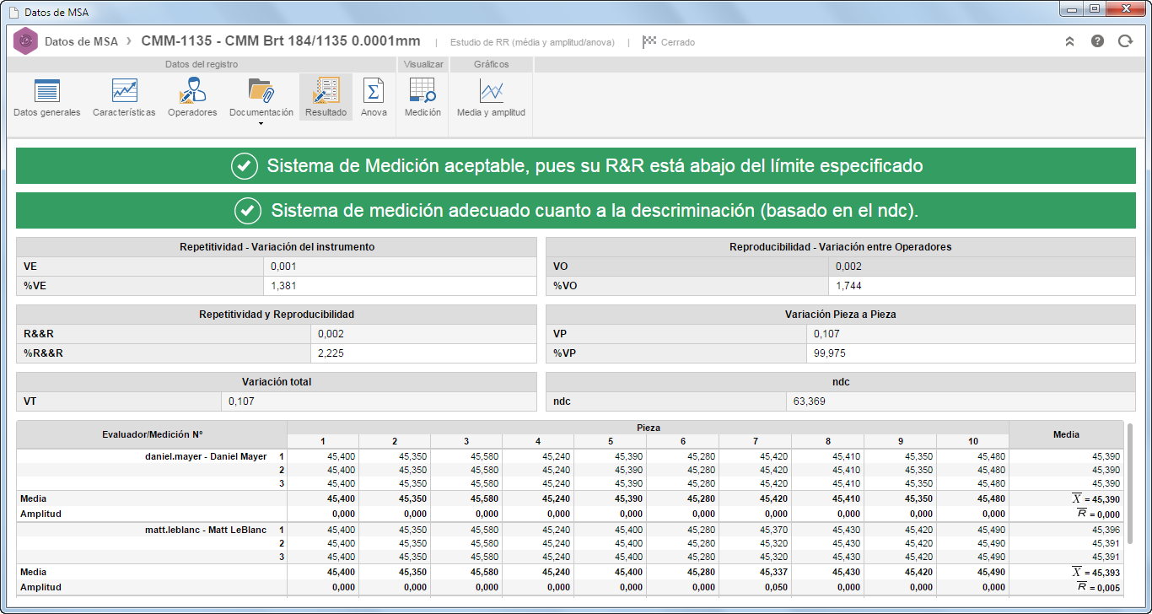Click the purple MSA app logo

pos(25,41)
